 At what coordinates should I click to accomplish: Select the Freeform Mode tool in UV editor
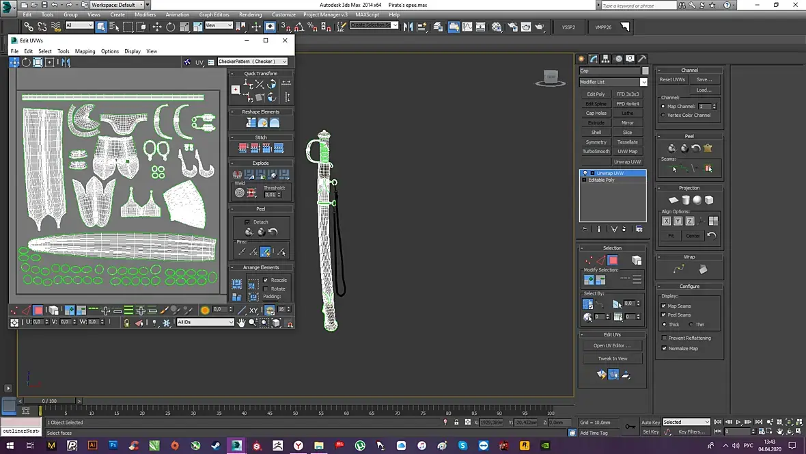pyautogui.click(x=49, y=62)
